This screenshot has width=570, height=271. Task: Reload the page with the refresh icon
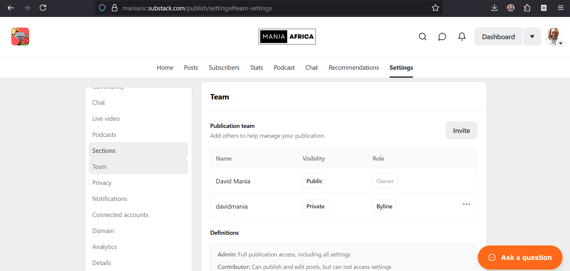(x=43, y=8)
